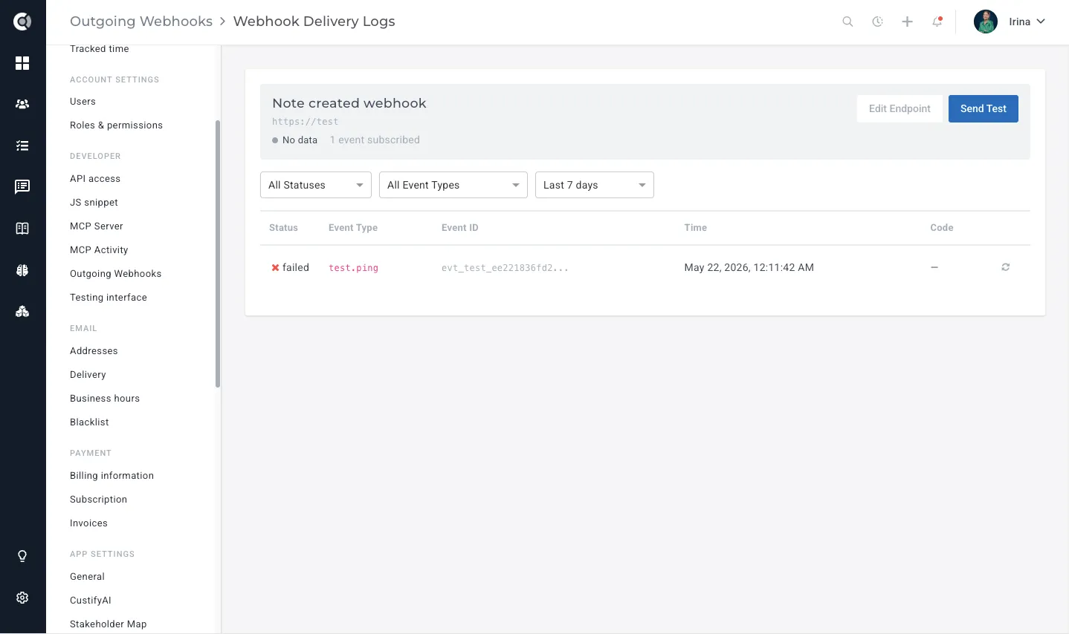Retry the failed test.ping delivery
The width and height of the screenshot is (1069, 634).
(1005, 267)
